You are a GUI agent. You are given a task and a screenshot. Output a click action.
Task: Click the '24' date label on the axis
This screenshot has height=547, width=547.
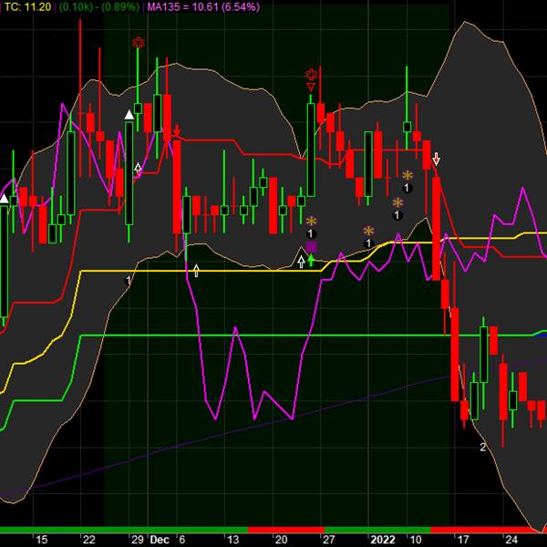[x=511, y=540]
